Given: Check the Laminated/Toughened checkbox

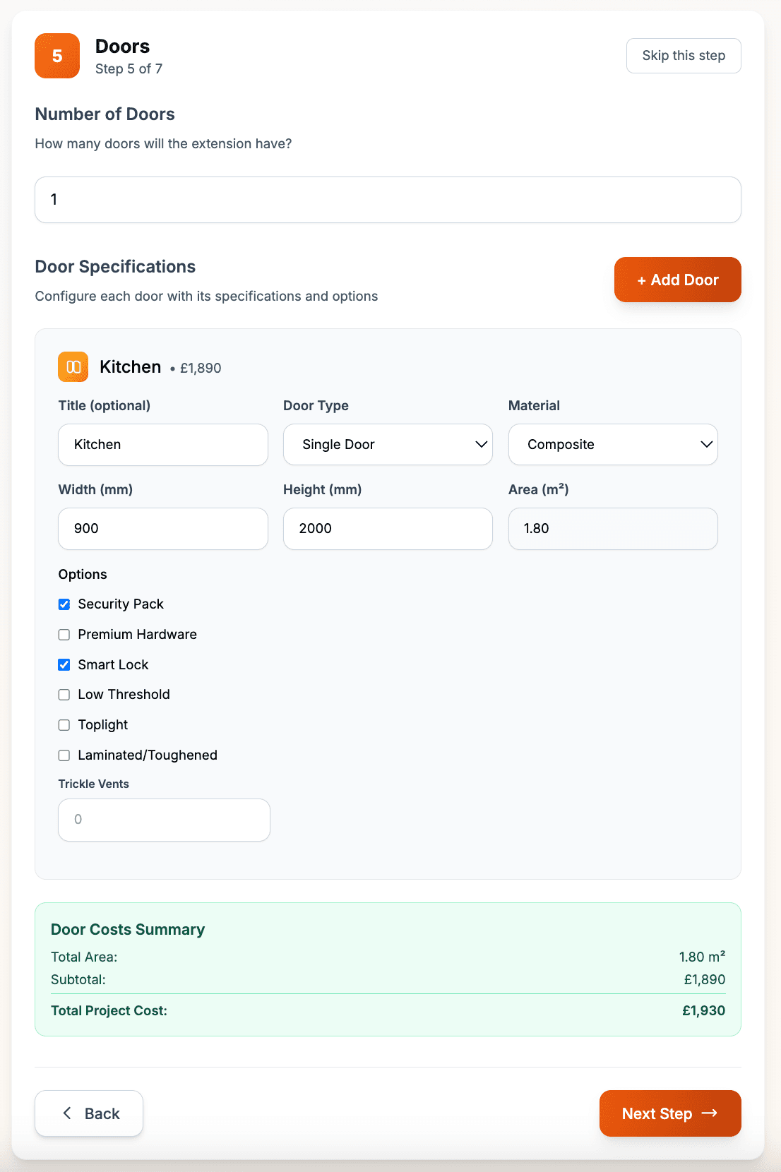Looking at the screenshot, I should point(64,755).
